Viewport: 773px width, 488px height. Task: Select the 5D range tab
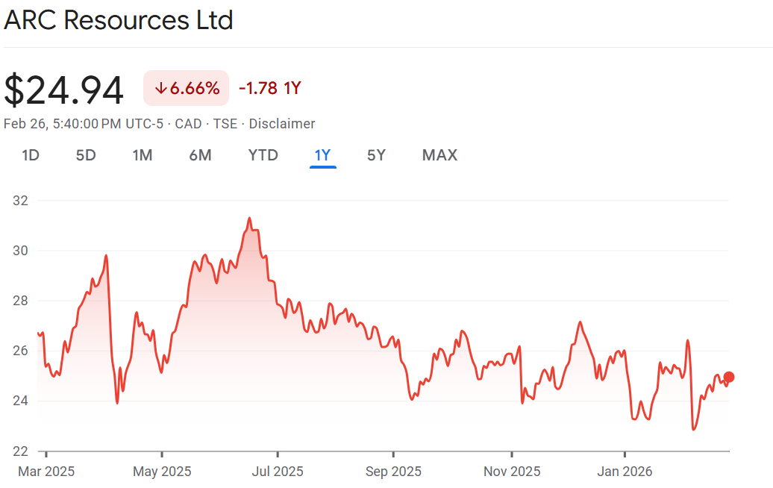(x=86, y=155)
